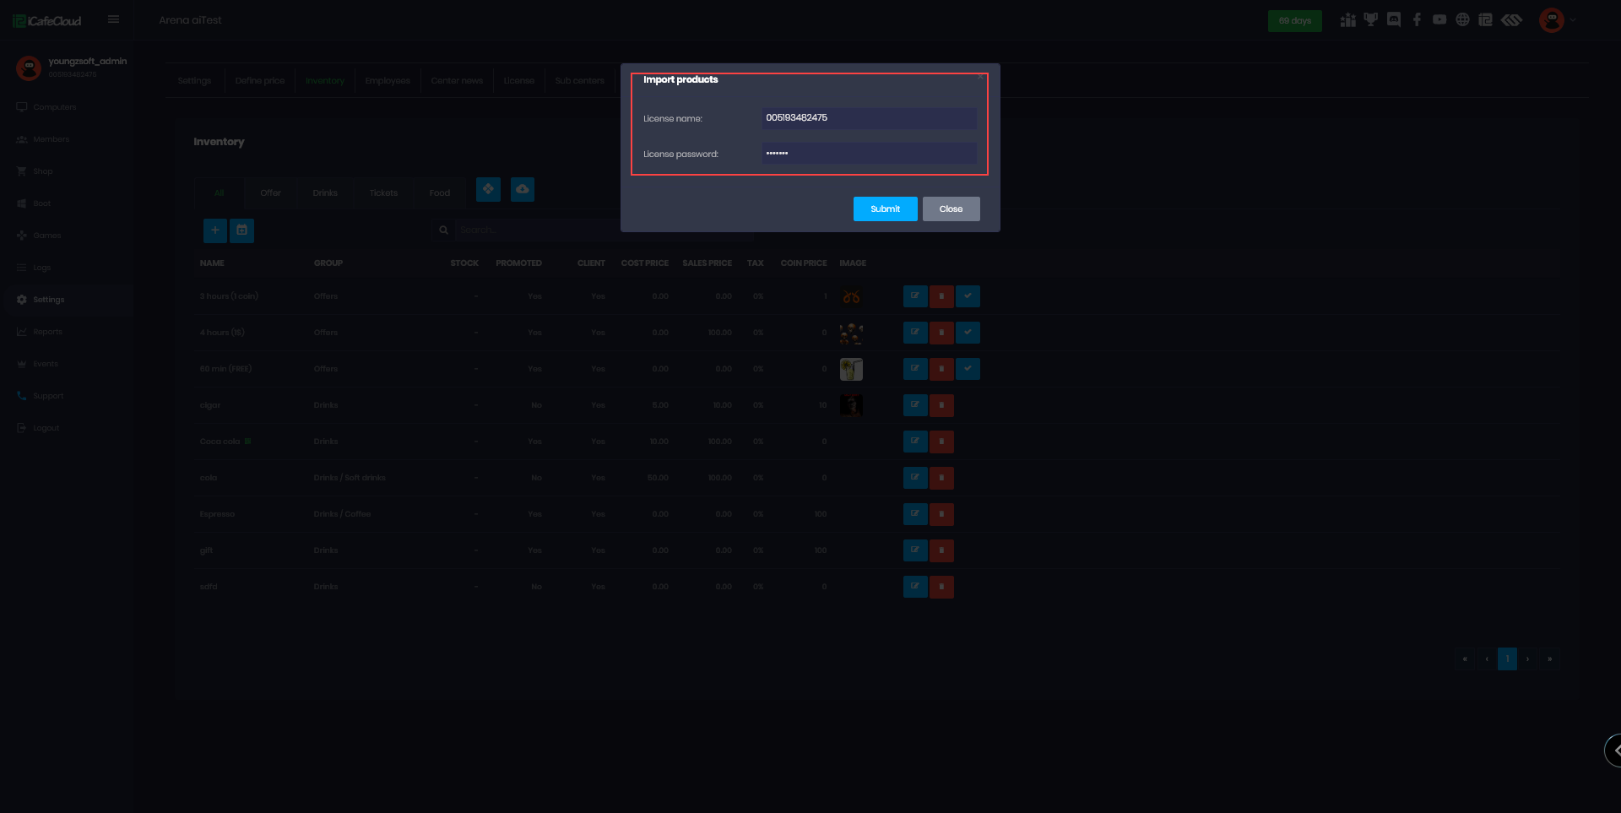Open Employees settings tab
Screen dimensions: 1621x813
pyautogui.click(x=388, y=81)
